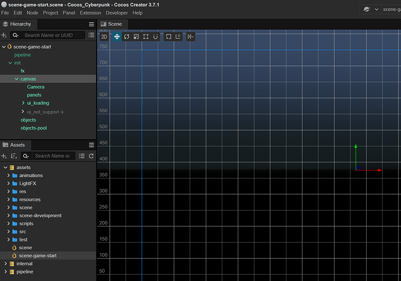
Task: Select the Move gizmo tool
Action: coord(117,37)
